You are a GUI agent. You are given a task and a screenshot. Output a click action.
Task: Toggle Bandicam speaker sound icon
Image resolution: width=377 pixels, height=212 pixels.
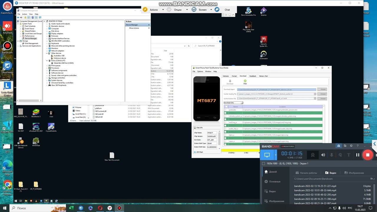323,155
